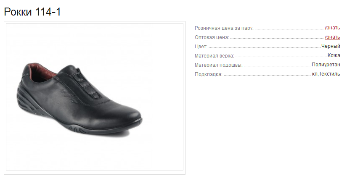Open the 'узнать' link beside Оптовая цена
This screenshot has height=178, width=347.
click(332, 37)
